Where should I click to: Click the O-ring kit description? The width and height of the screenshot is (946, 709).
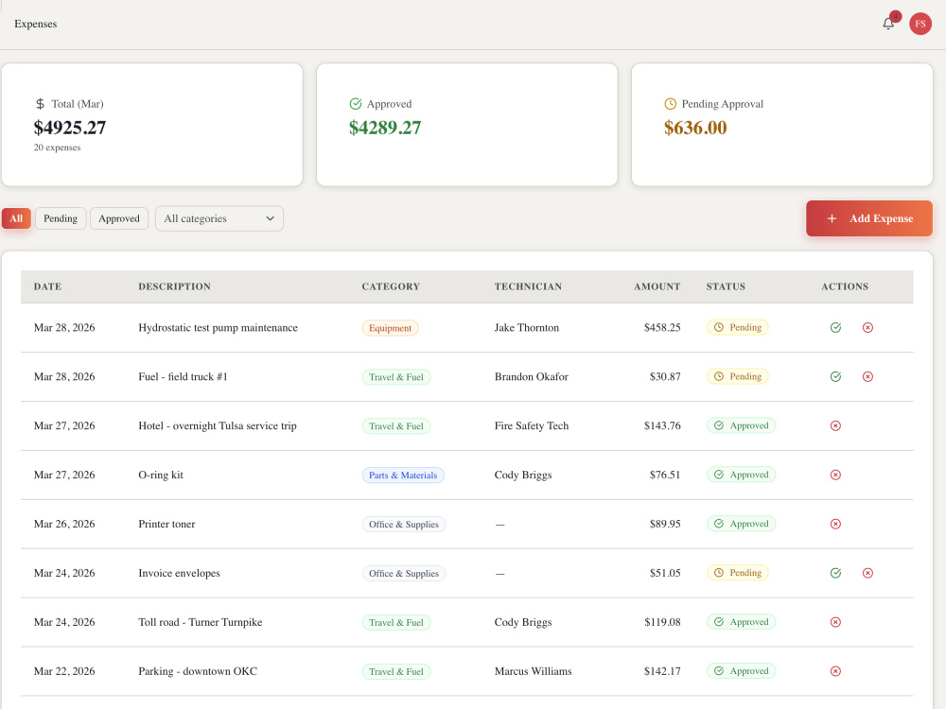point(161,476)
